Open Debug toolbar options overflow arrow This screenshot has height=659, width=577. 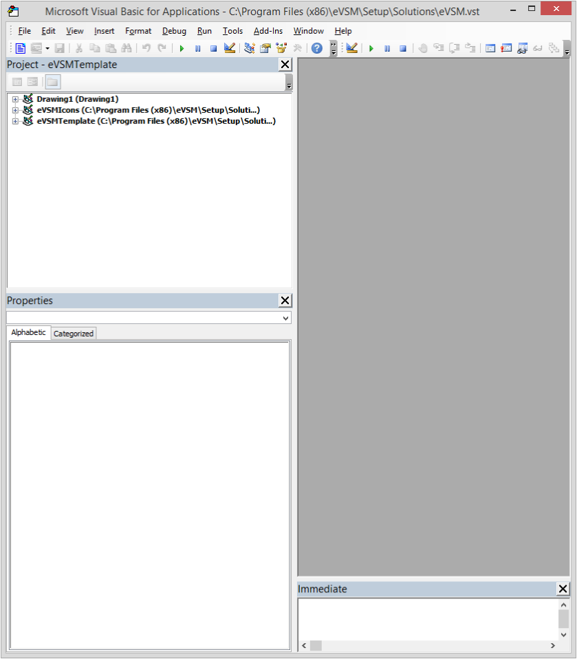click(x=567, y=48)
